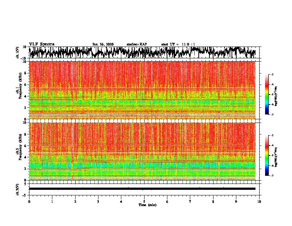Click the "-7" tick on ch.1 color bar
This screenshot has height=226, width=292.
pos(272,114)
